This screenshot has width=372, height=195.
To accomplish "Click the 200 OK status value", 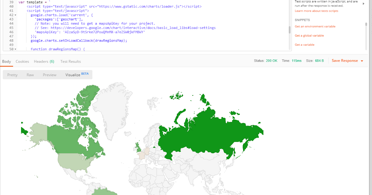I will point(272,61).
